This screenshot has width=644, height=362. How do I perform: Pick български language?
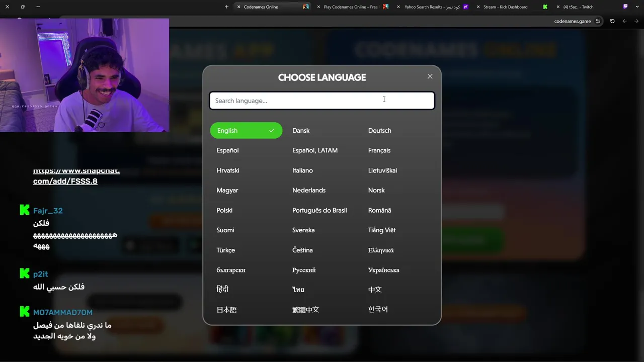pyautogui.click(x=231, y=270)
